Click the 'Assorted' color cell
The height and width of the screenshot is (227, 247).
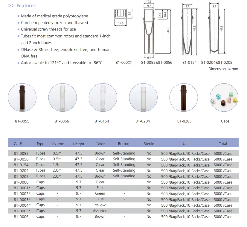100,211
